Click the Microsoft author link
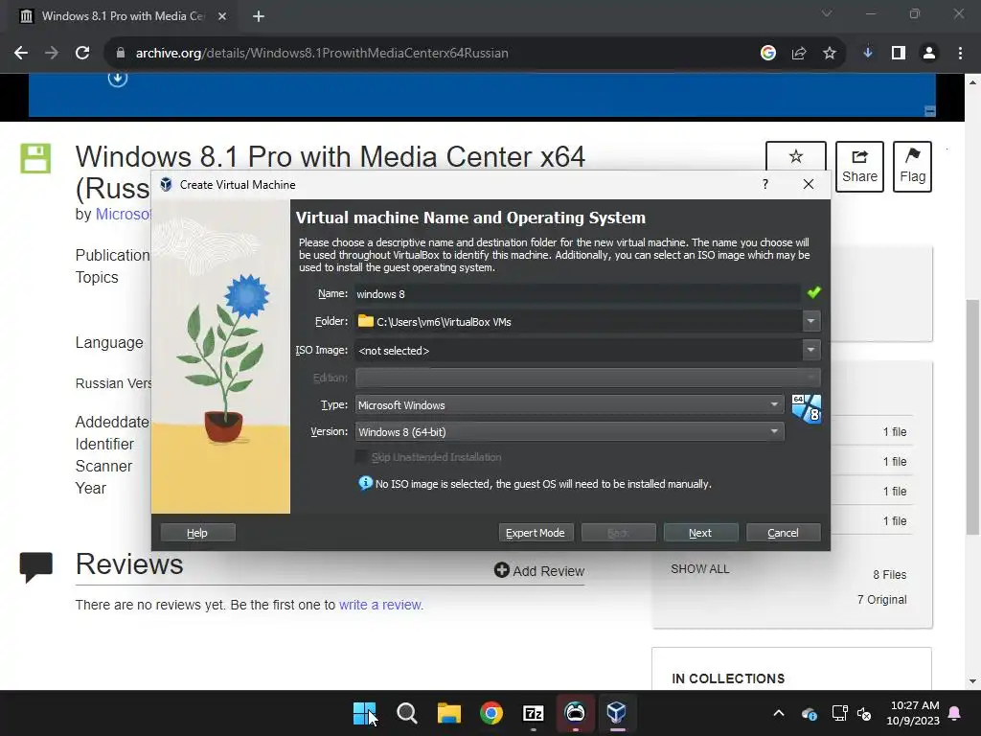981x736 pixels. pyautogui.click(x=124, y=214)
